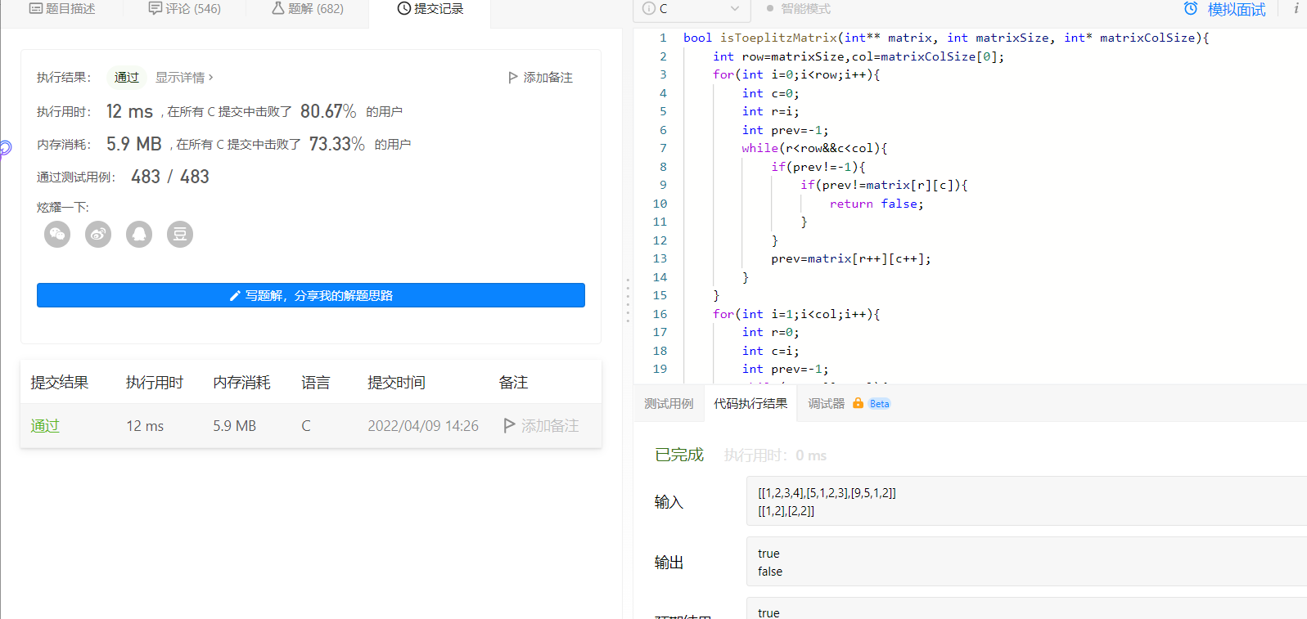The width and height of the screenshot is (1307, 619).
Task: Click the 483 / 483 test cases text
Action: 170,177
